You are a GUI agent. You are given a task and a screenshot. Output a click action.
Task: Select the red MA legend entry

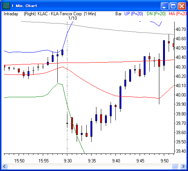click(178, 14)
